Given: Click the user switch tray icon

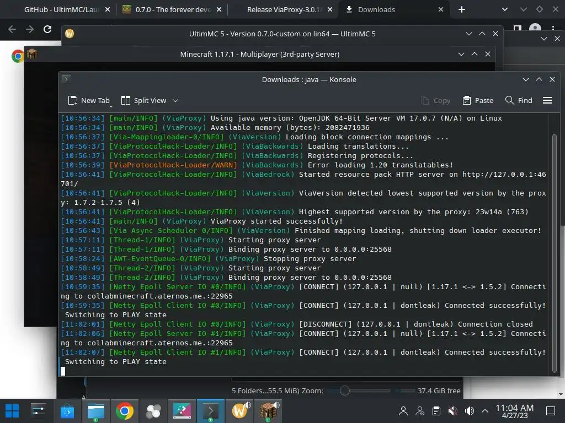Looking at the screenshot, I should [420, 411].
